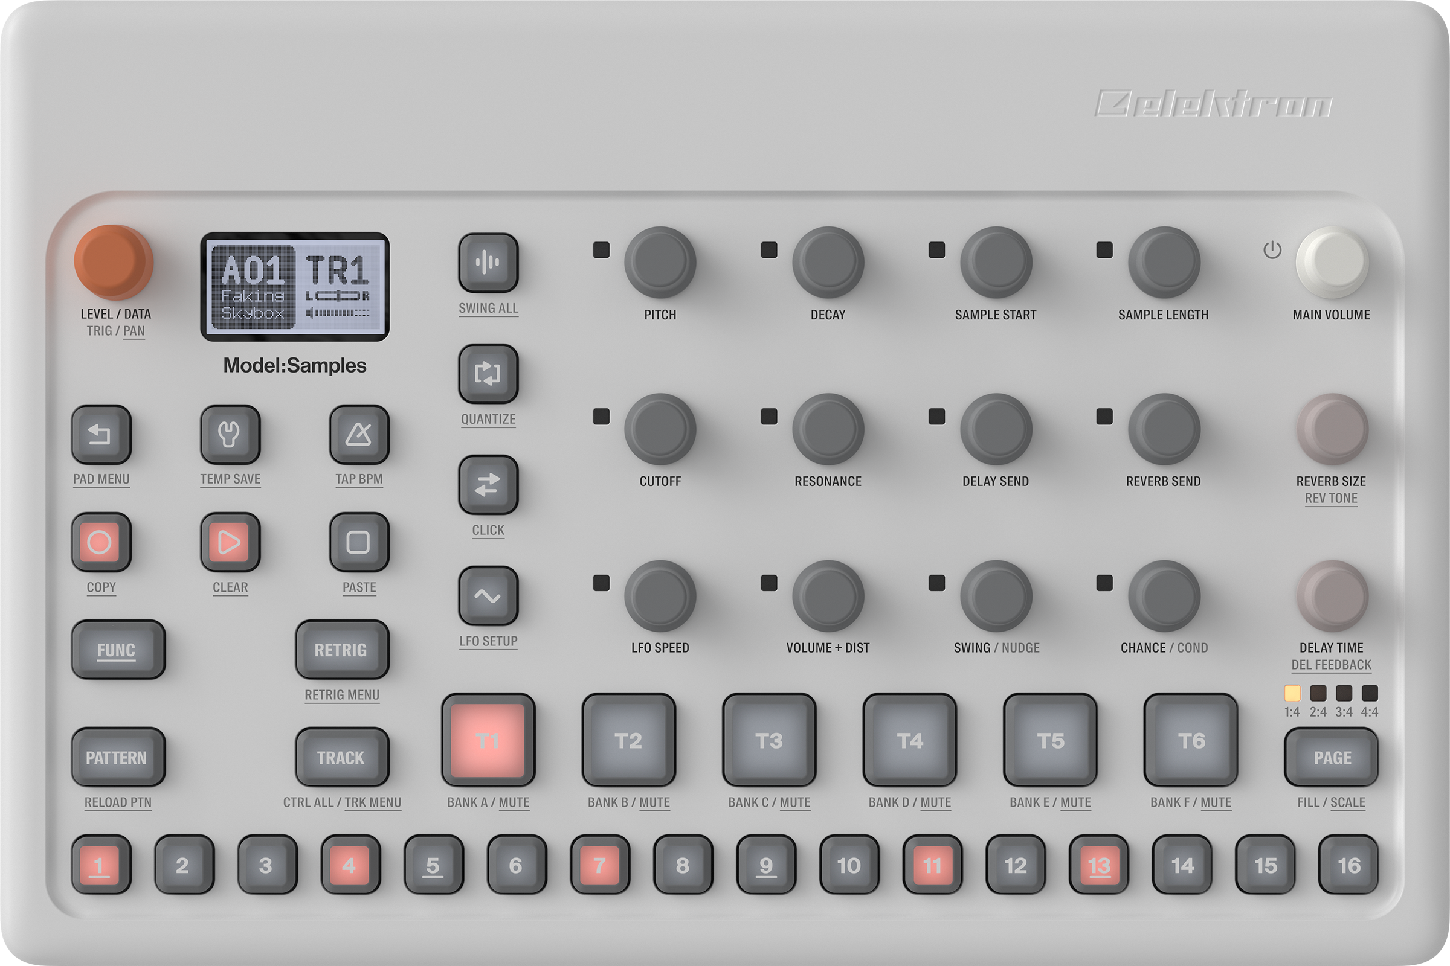The image size is (1450, 966).
Task: Switch to track T4 pad
Action: 909,740
